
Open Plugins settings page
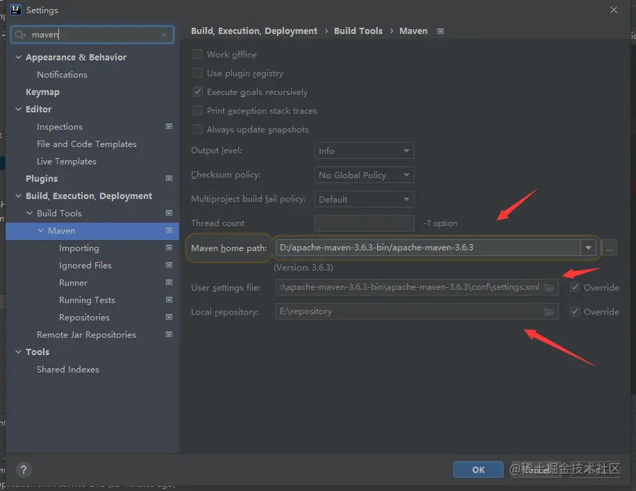tap(42, 178)
